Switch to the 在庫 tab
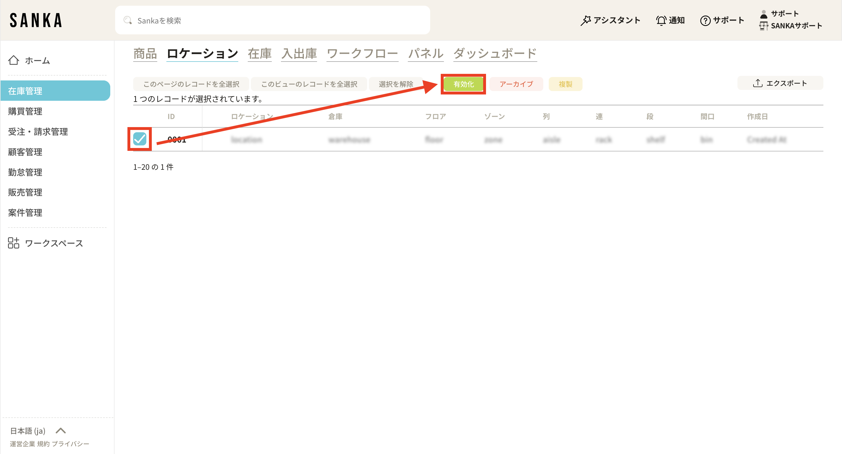Screen dimensions: 842x454 coord(259,54)
